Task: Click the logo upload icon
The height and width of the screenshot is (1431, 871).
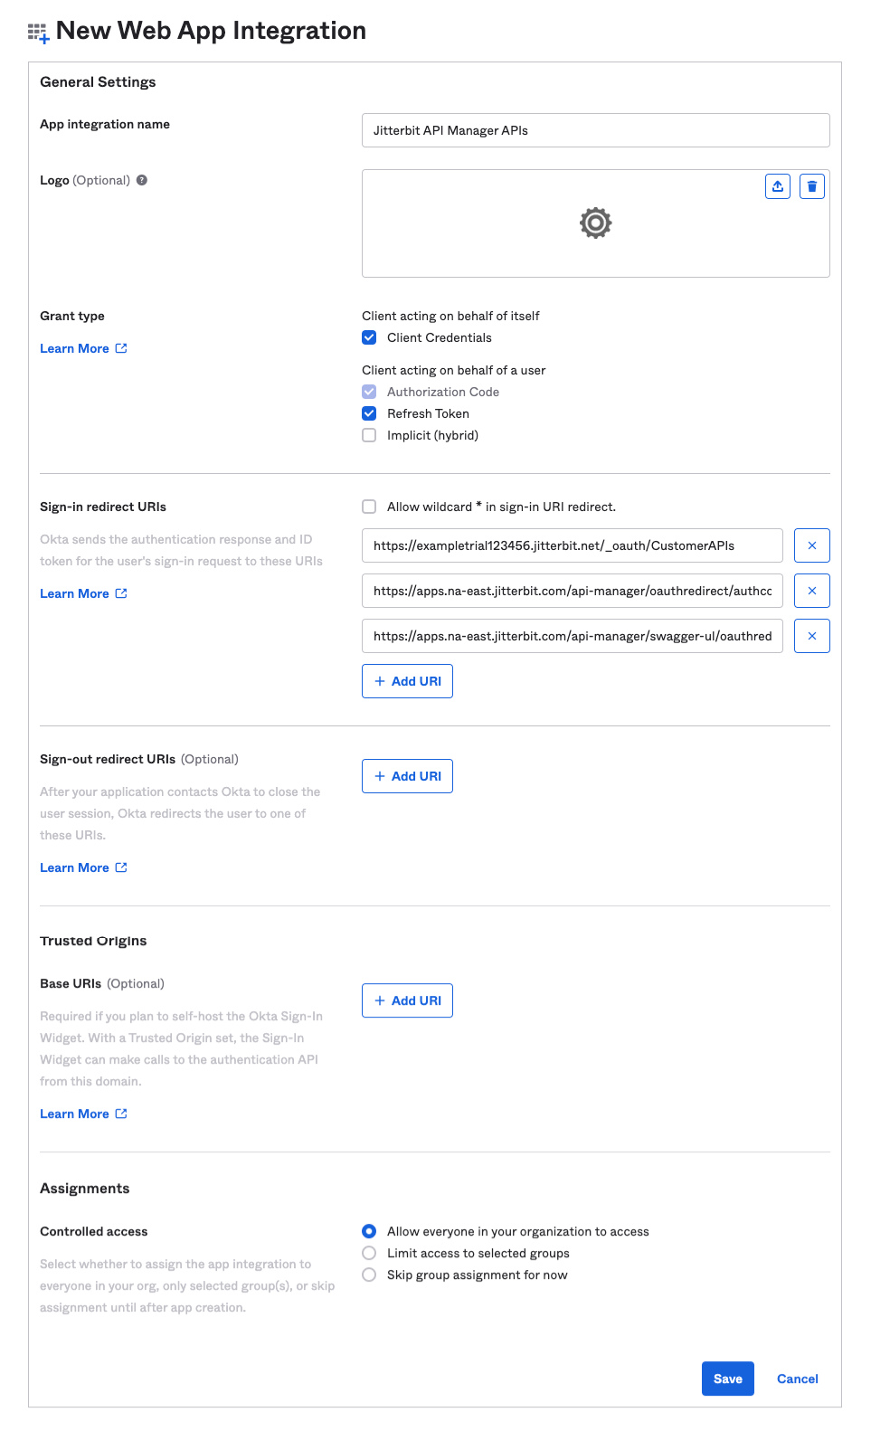Action: click(778, 186)
